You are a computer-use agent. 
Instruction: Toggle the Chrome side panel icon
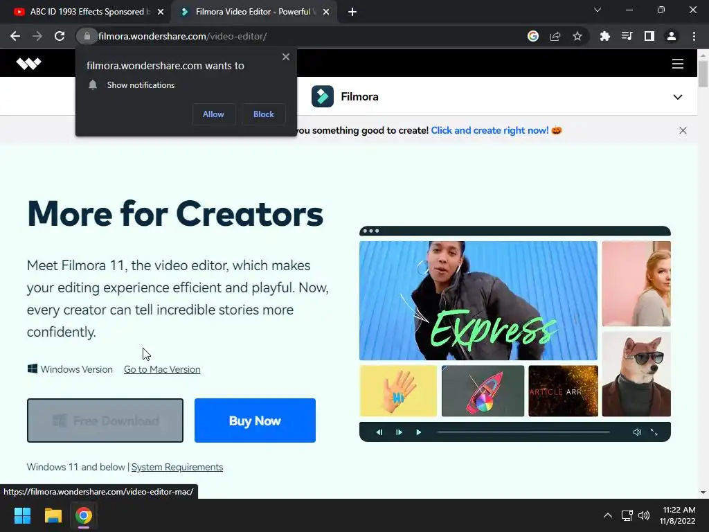point(649,36)
